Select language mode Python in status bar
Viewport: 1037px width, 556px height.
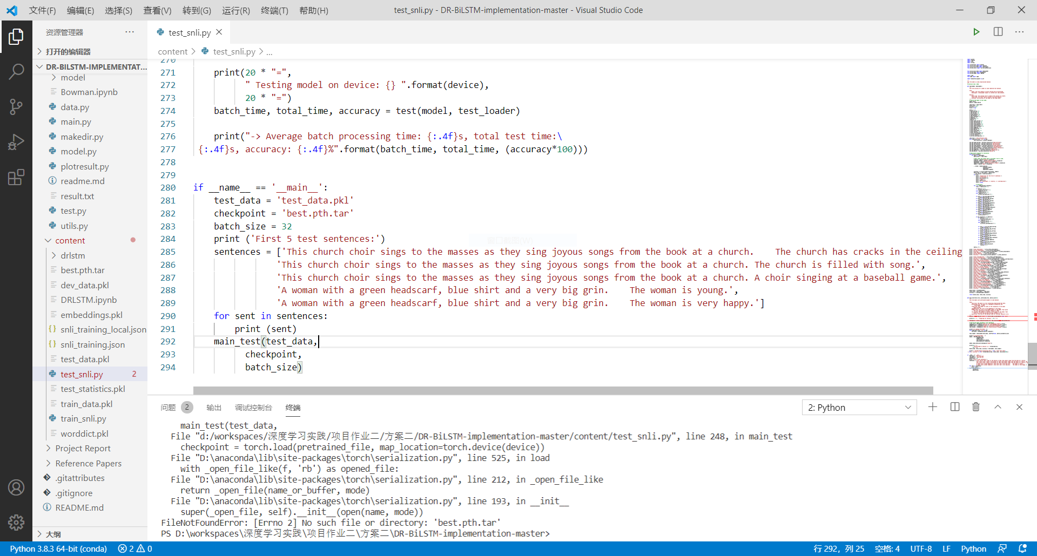pos(973,548)
